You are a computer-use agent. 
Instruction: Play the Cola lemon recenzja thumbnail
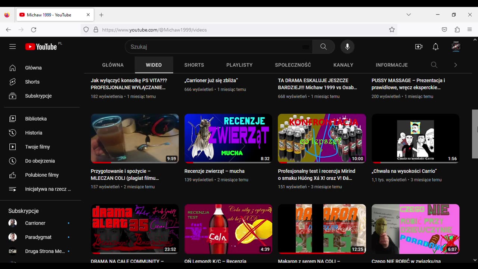228,229
